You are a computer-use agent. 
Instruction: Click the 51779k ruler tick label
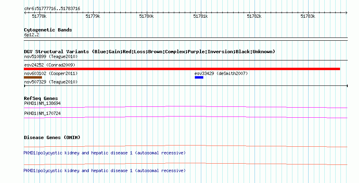[93, 16]
